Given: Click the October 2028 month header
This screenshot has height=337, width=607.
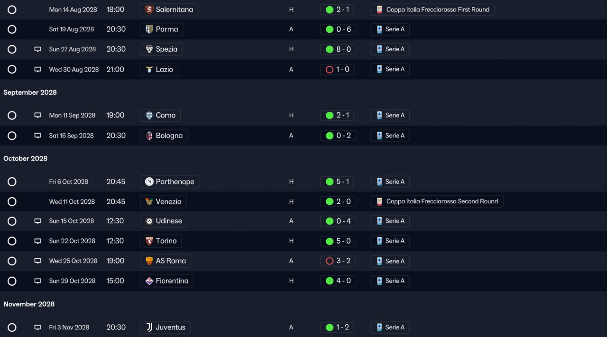Looking at the screenshot, I should click(26, 158).
